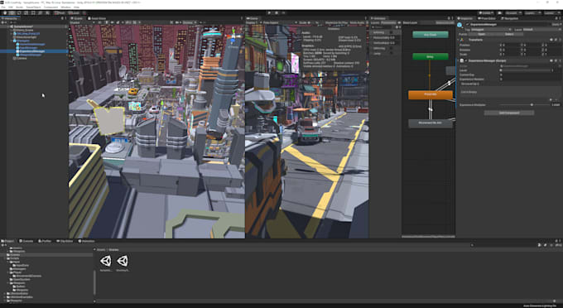Toggle Mute Audio in Game view

tap(357, 22)
